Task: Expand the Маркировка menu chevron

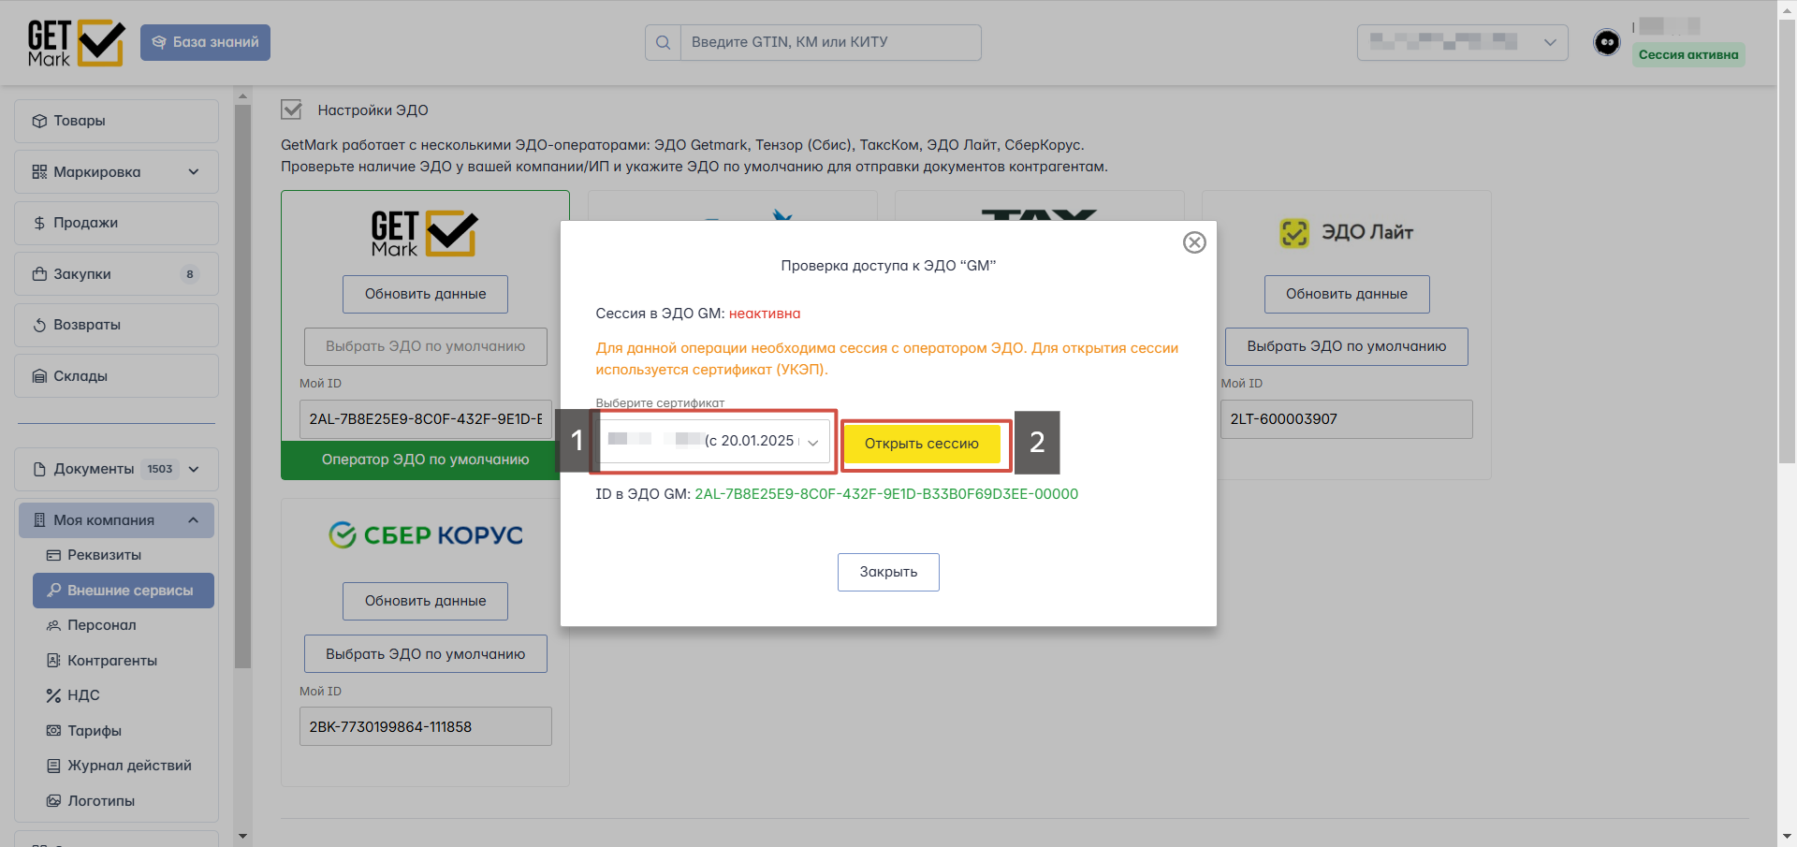Action: pyautogui.click(x=194, y=172)
